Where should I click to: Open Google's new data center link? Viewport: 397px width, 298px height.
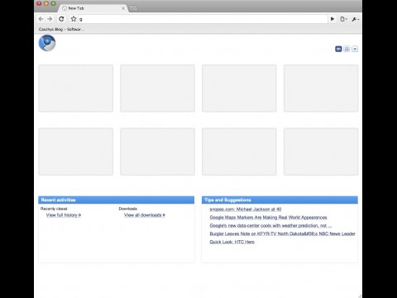(270, 225)
